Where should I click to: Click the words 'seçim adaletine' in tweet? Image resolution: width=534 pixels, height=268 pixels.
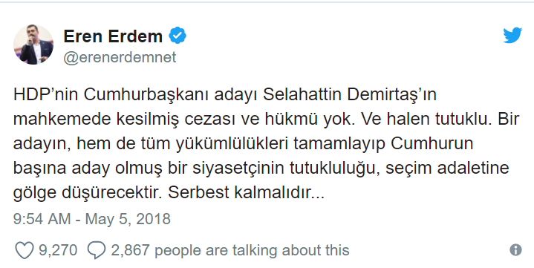click(x=447, y=169)
